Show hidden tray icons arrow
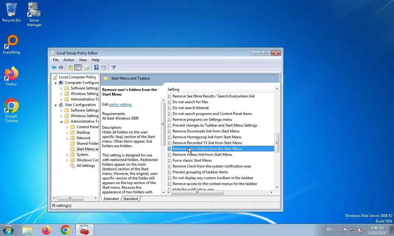This screenshot has height=236, width=394. (338, 230)
